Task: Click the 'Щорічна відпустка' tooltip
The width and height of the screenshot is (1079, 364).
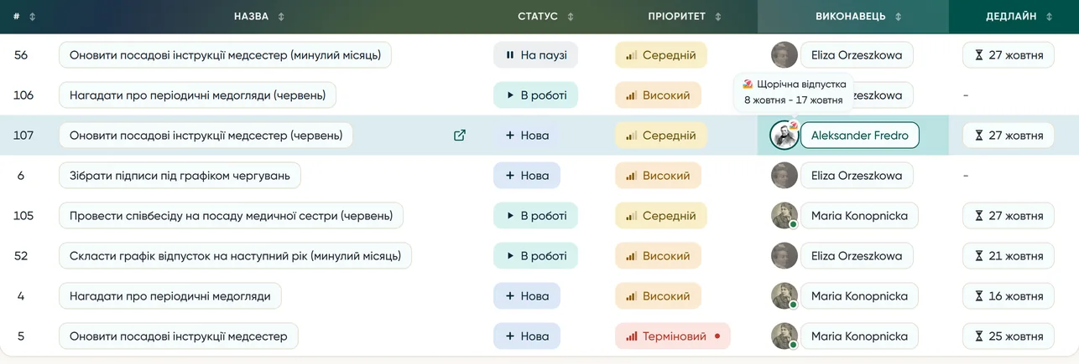Action: (794, 92)
